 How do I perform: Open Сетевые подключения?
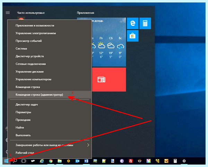tap(50, 64)
